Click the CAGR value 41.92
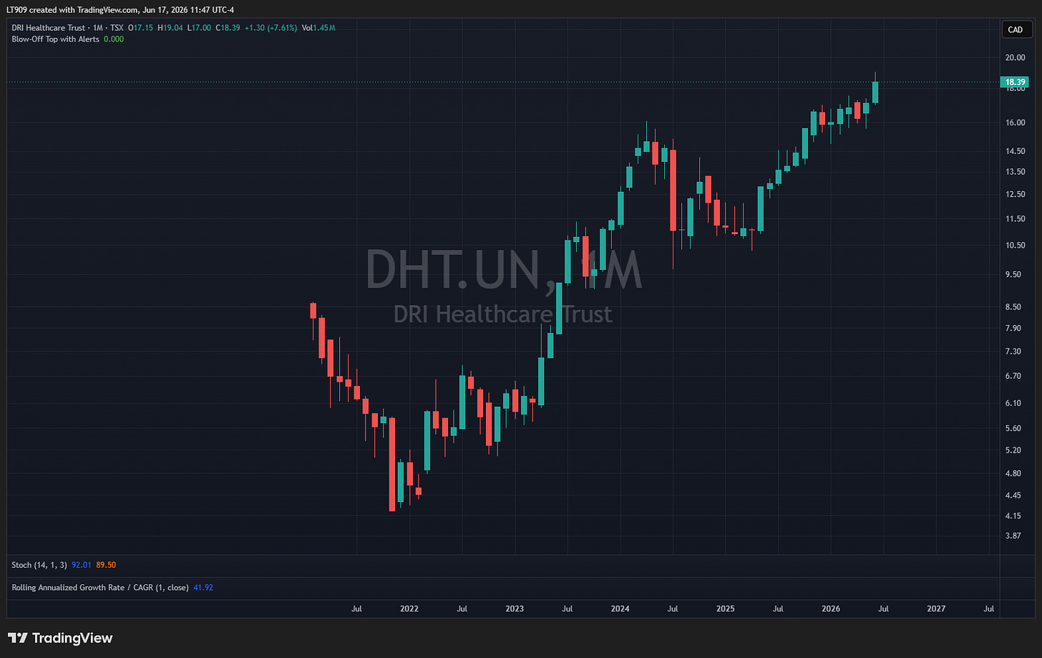The width and height of the screenshot is (1042, 658). point(203,588)
